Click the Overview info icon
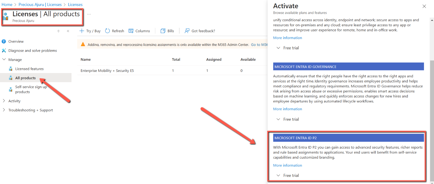The image size is (434, 184). (4, 41)
